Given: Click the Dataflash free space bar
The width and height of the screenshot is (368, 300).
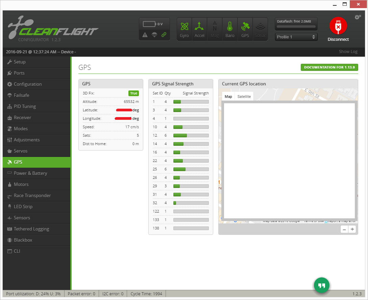Looking at the screenshot, I should pos(296,26).
